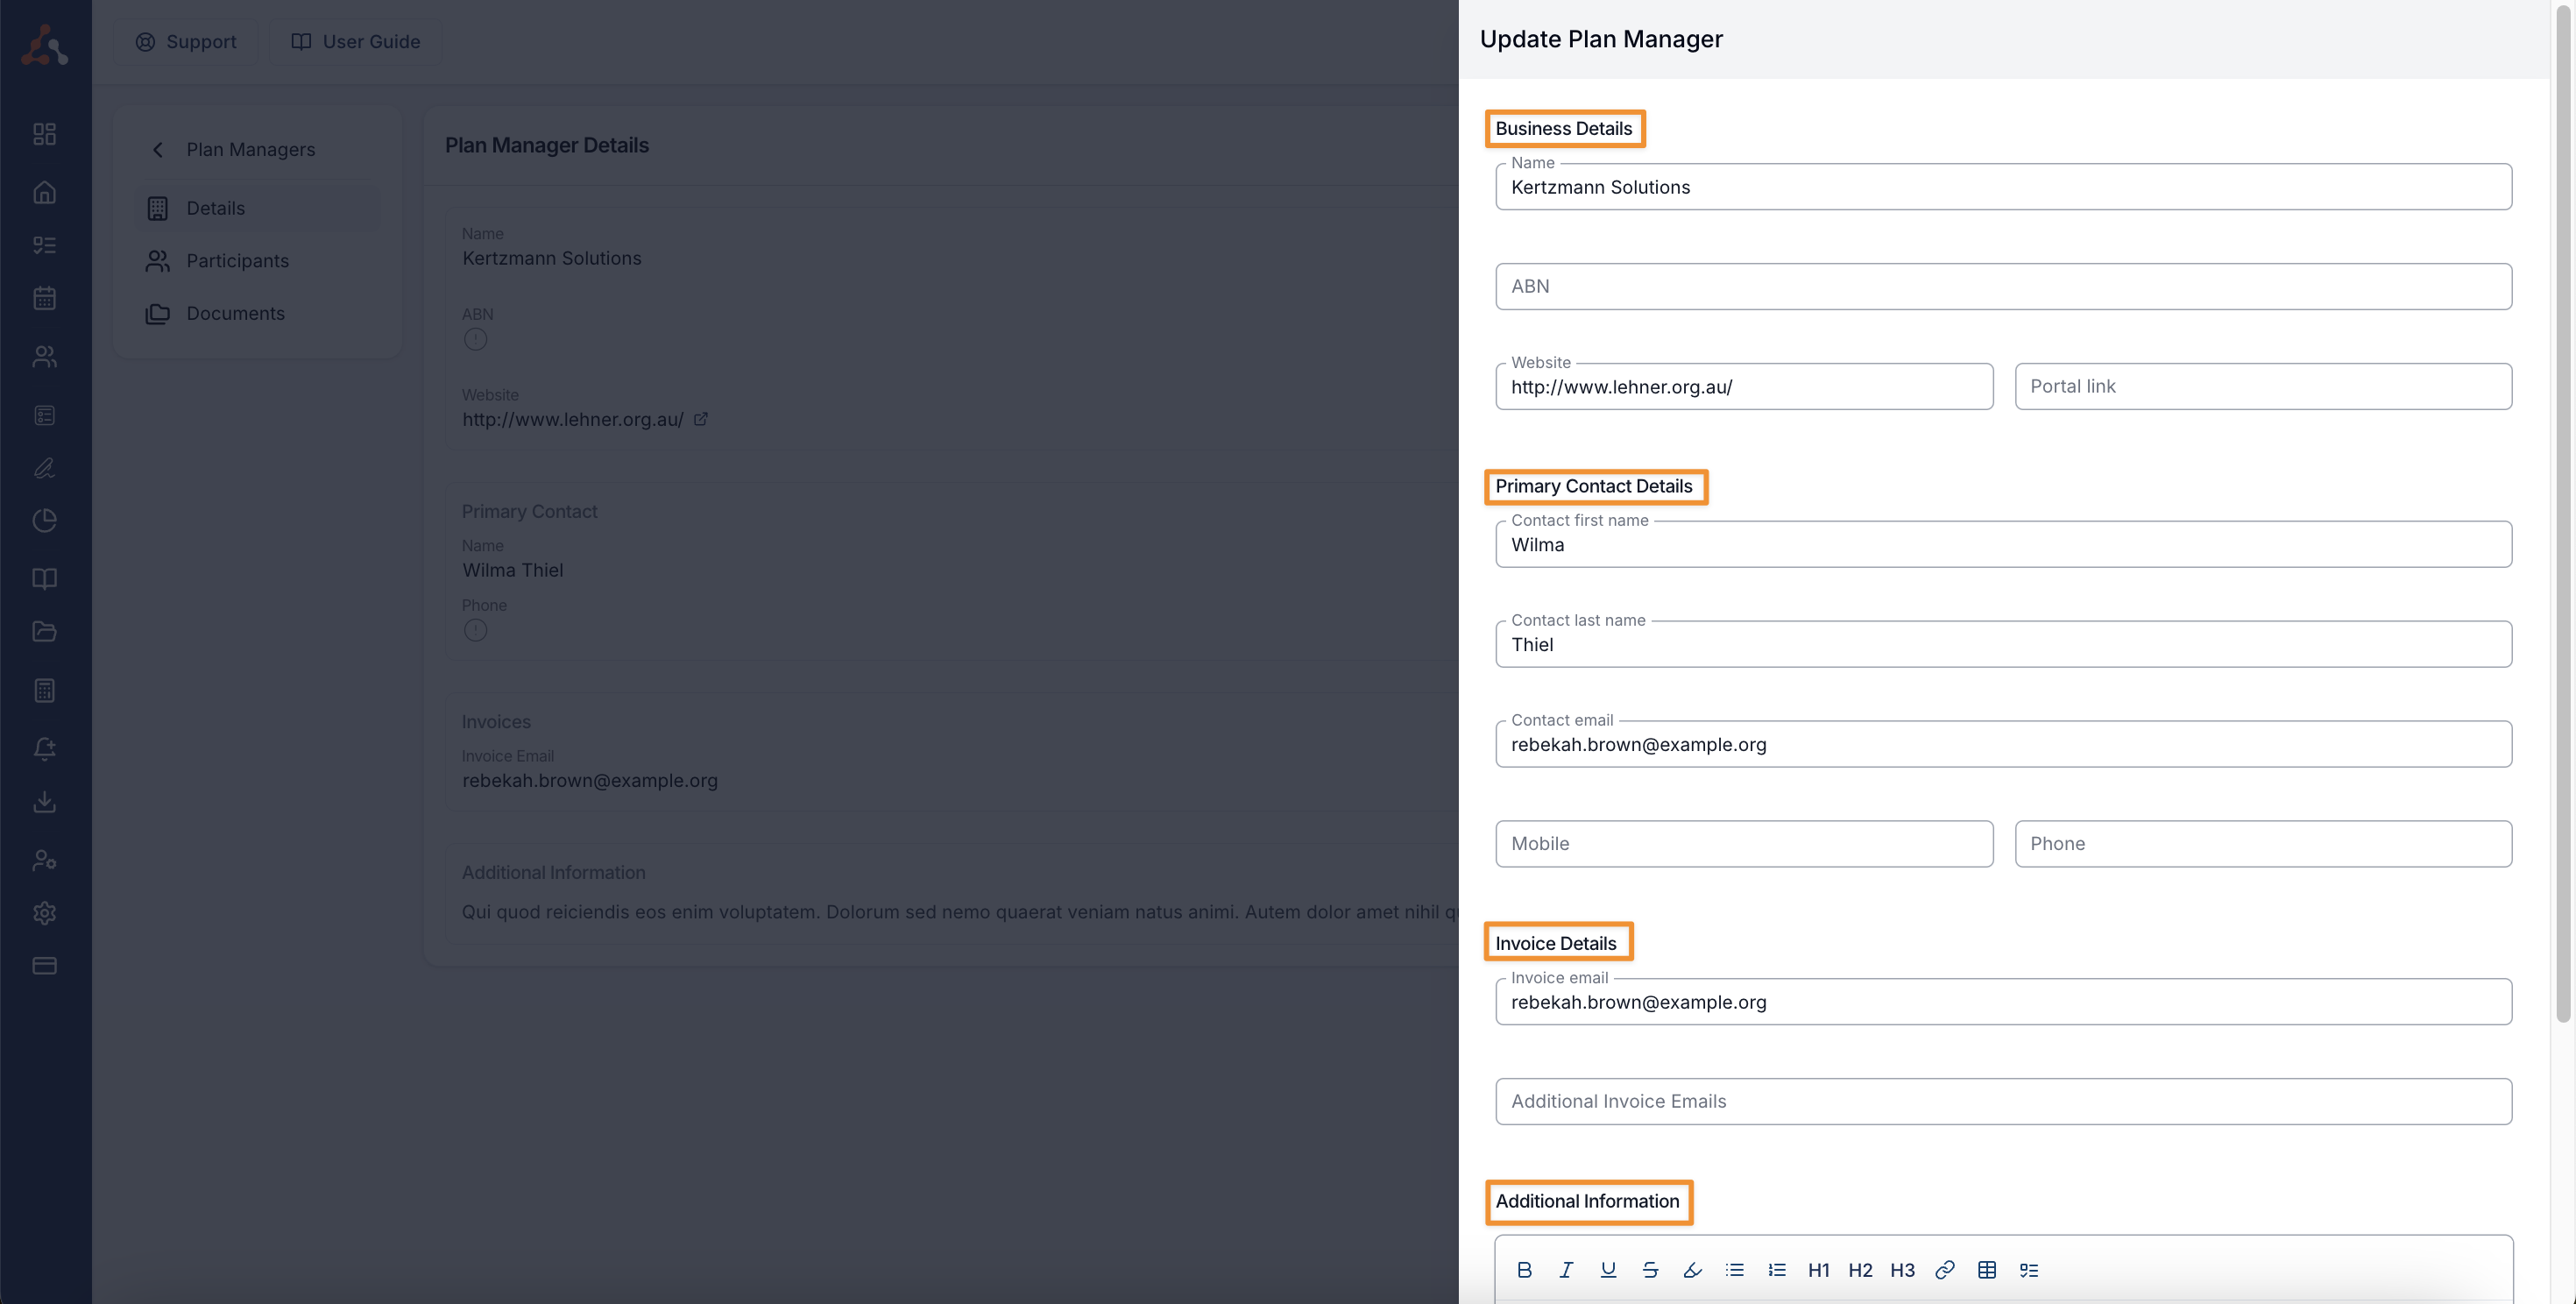The height and width of the screenshot is (1304, 2576).
Task: Toggle underline formatting icon
Action: coord(1608,1270)
